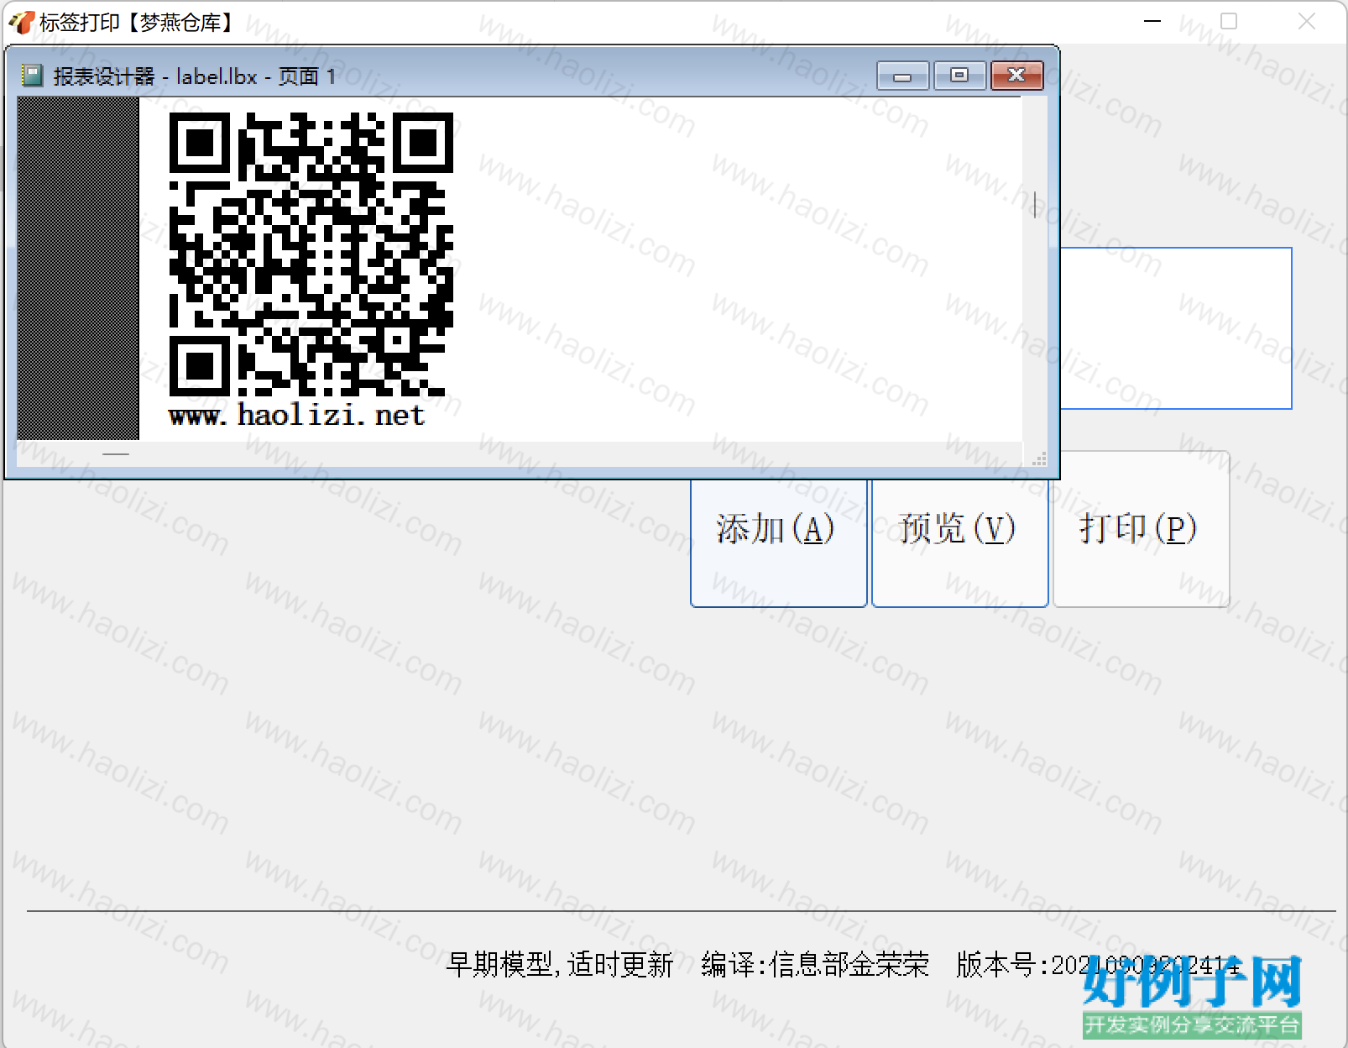Minimize the 标签打印 main window
Image resolution: width=1348 pixels, height=1048 pixels.
click(x=1152, y=21)
